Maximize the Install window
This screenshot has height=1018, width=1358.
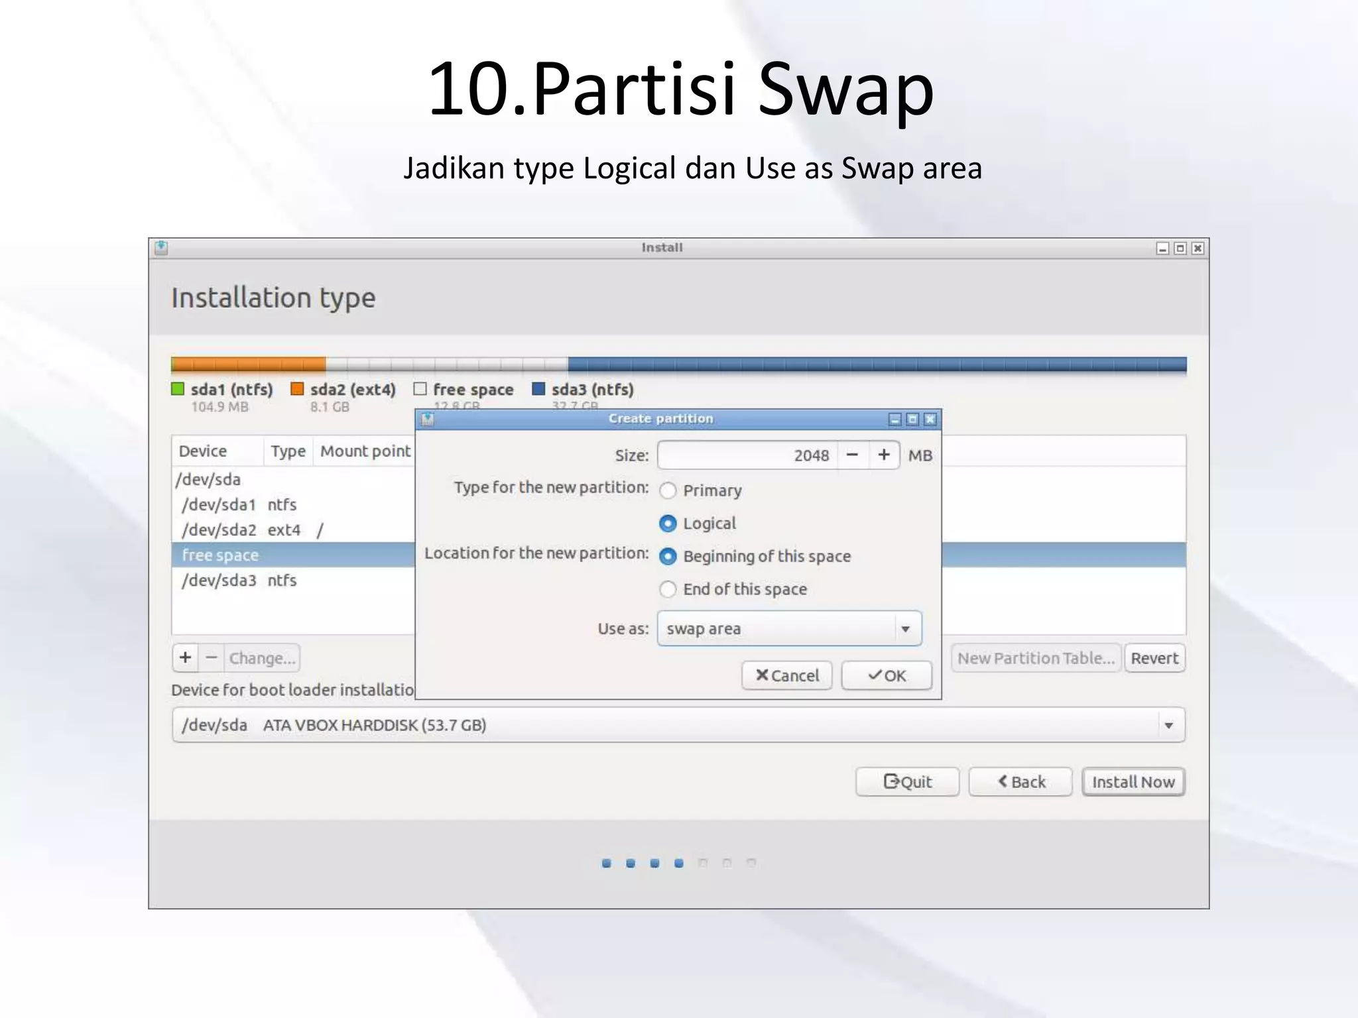tap(1180, 248)
